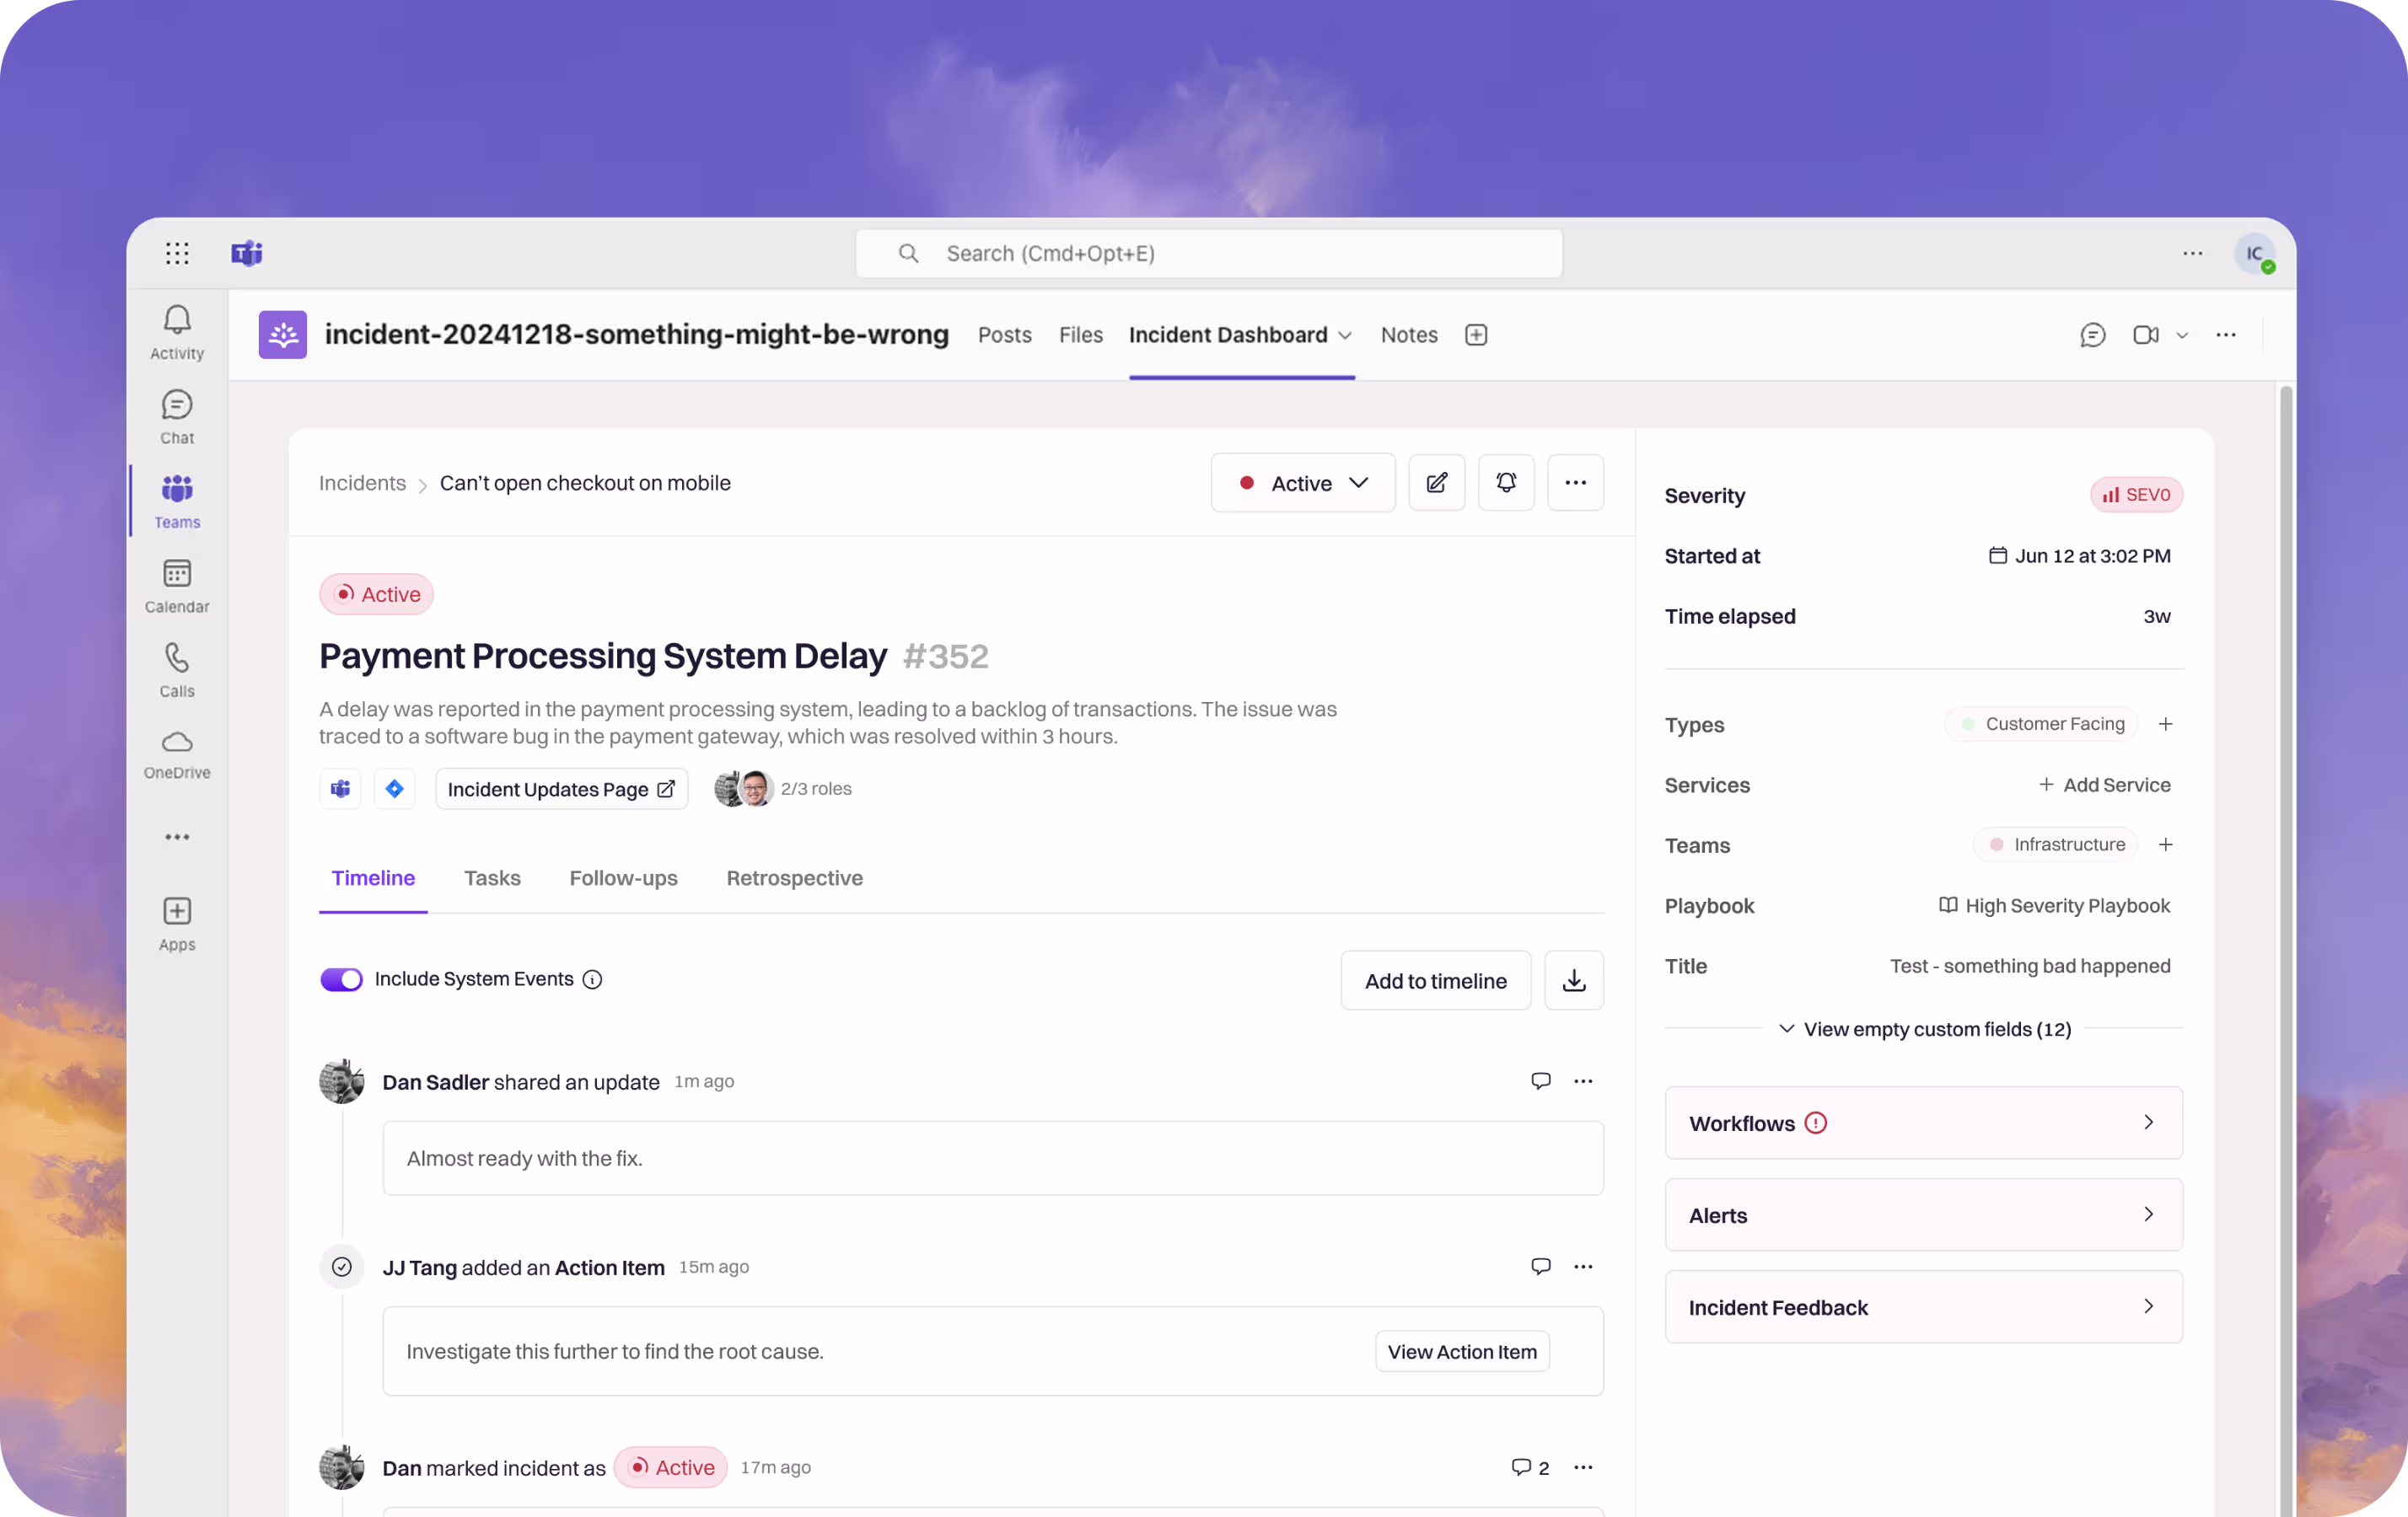The width and height of the screenshot is (2408, 1517).
Task: Add a team with plus next to Infrastructure
Action: [2165, 845]
